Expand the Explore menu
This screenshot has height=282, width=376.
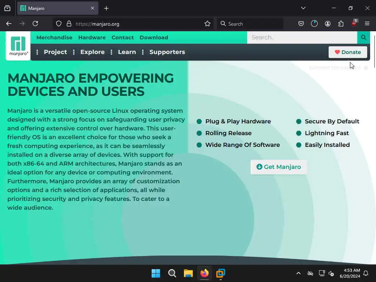tap(92, 52)
